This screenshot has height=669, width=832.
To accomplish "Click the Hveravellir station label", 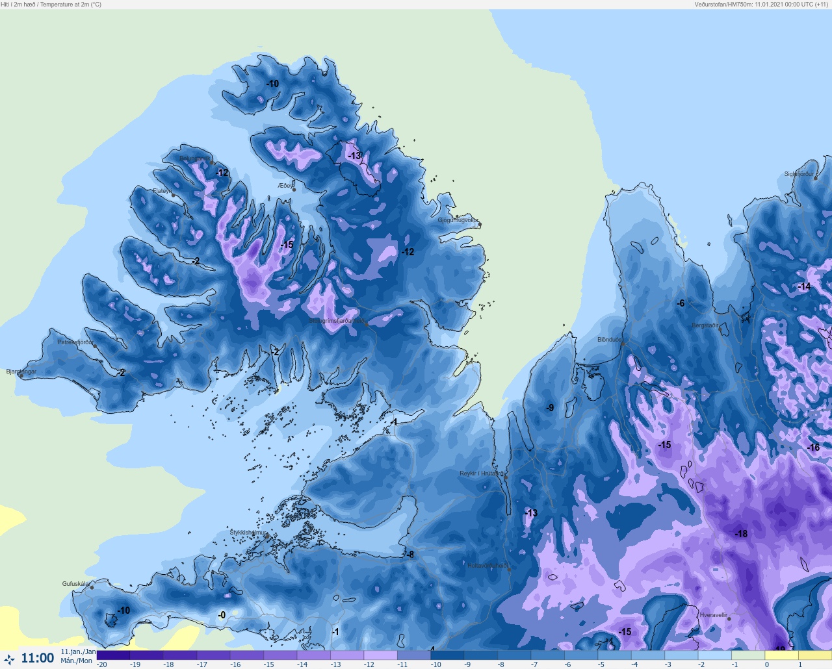I will tap(714, 615).
